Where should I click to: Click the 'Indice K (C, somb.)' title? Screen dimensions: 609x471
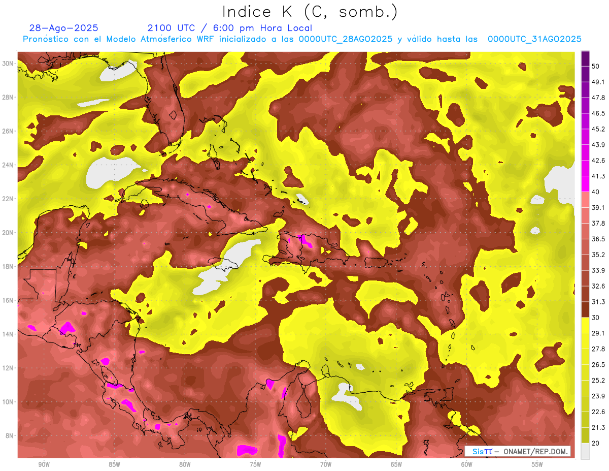point(310,12)
